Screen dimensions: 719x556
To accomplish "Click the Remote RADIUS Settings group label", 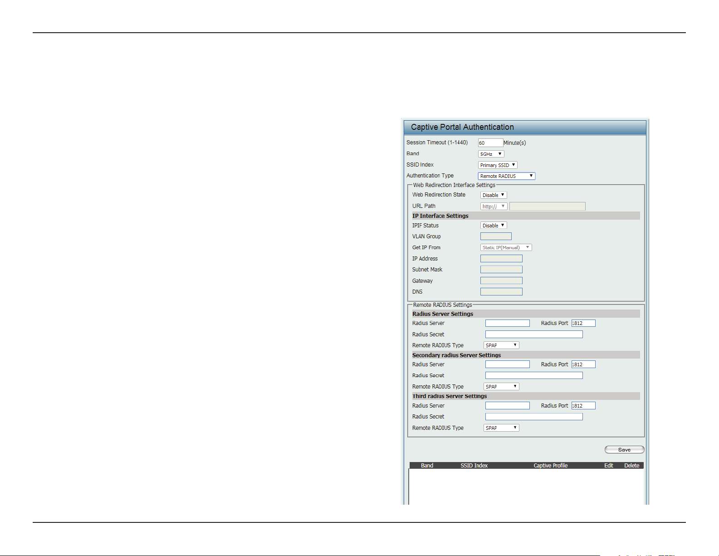I will (442, 305).
